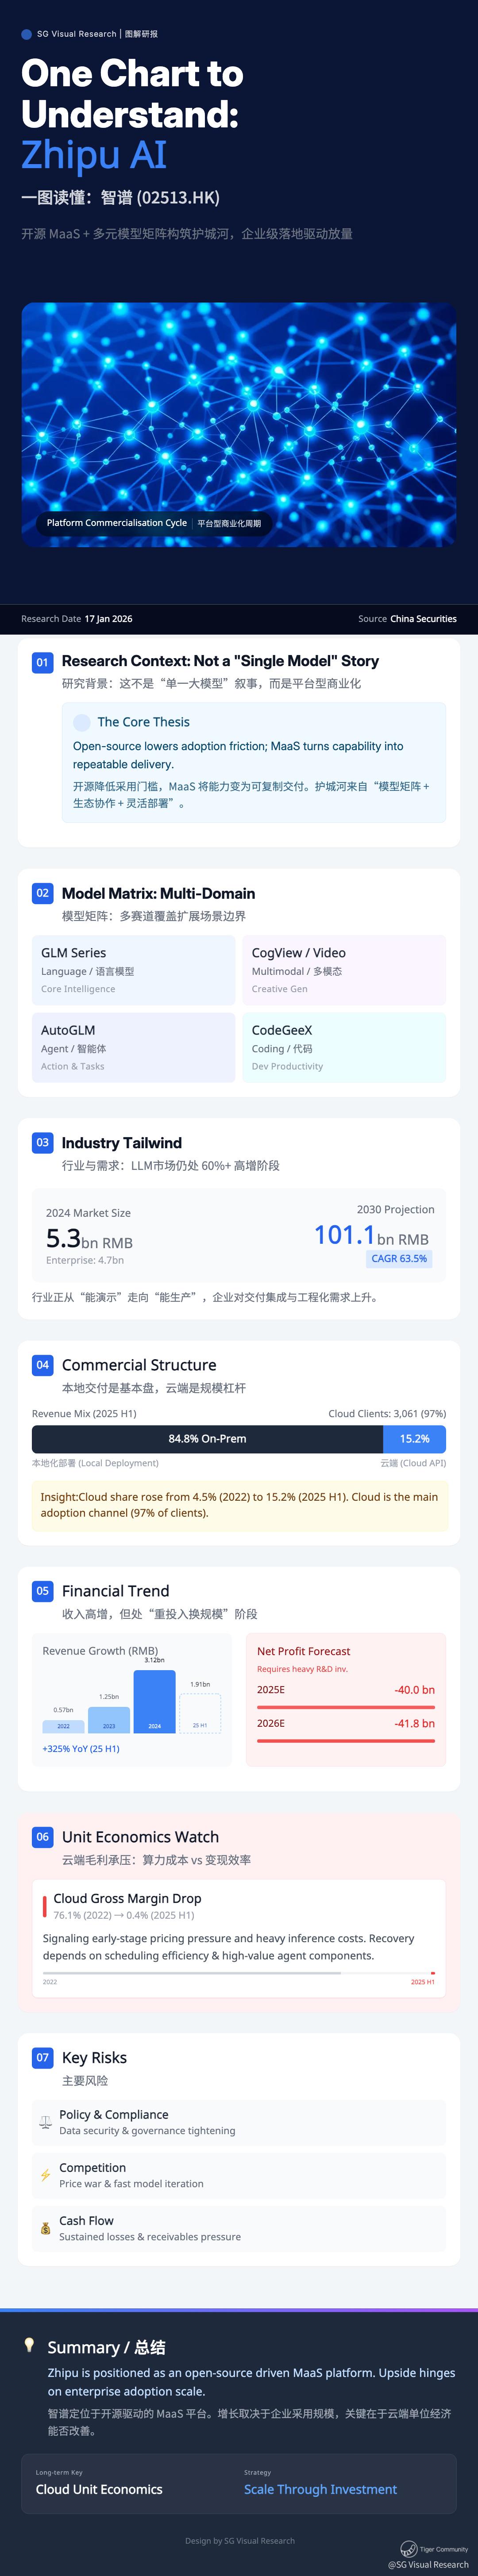478x2576 pixels.
Task: Click the +325% YoY (25 H1) label
Action: (x=81, y=1749)
